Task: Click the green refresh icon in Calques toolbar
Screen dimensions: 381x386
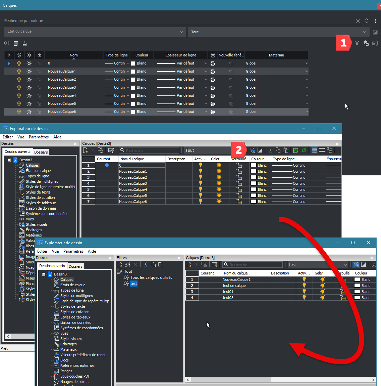Action: [304, 151]
